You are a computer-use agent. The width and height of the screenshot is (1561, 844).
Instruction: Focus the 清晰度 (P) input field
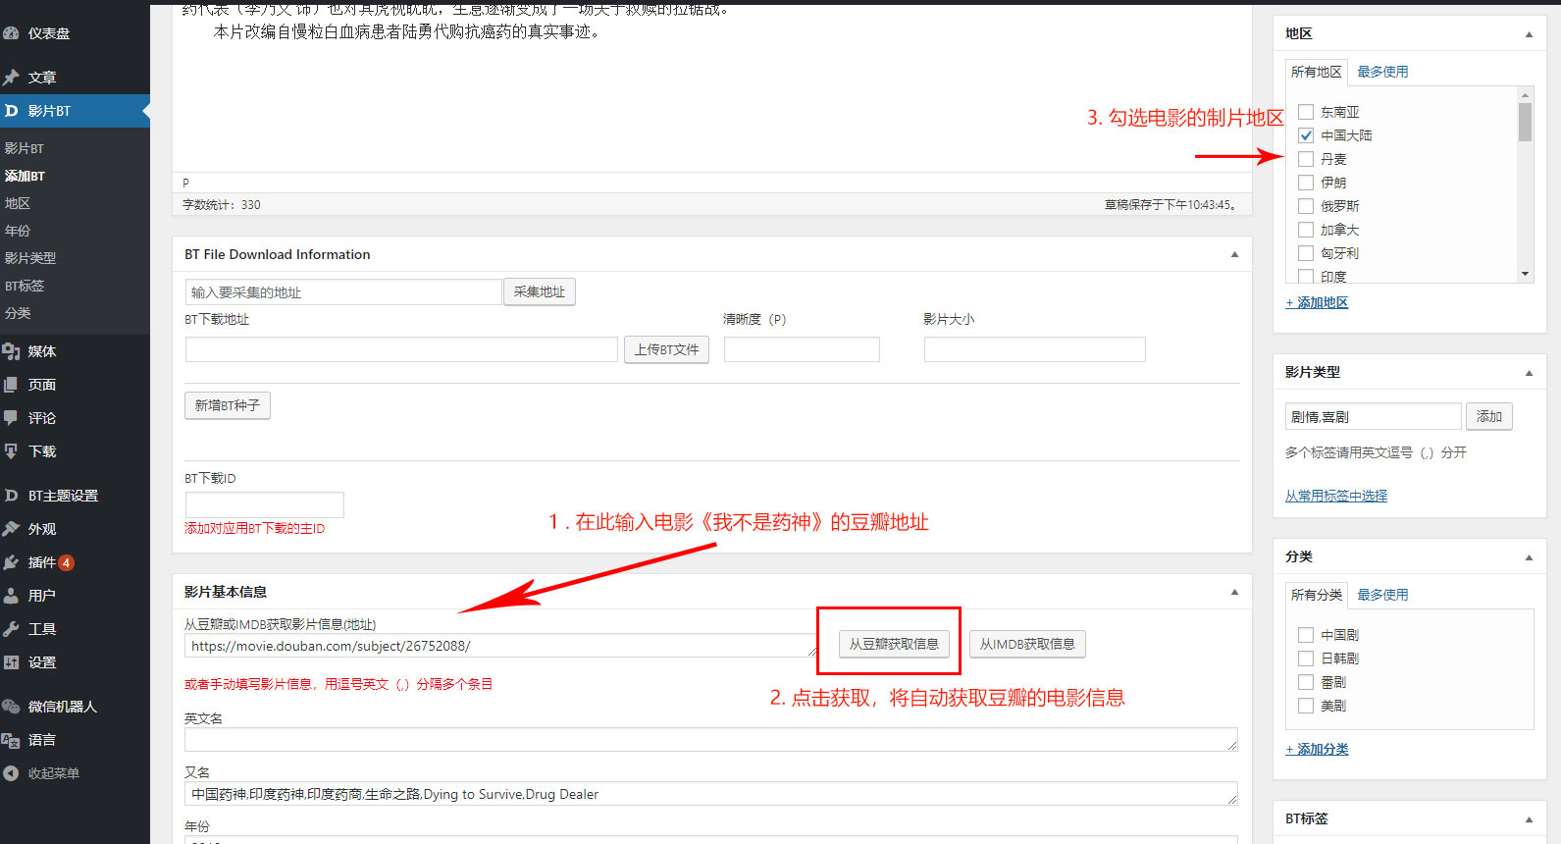pyautogui.click(x=802, y=349)
